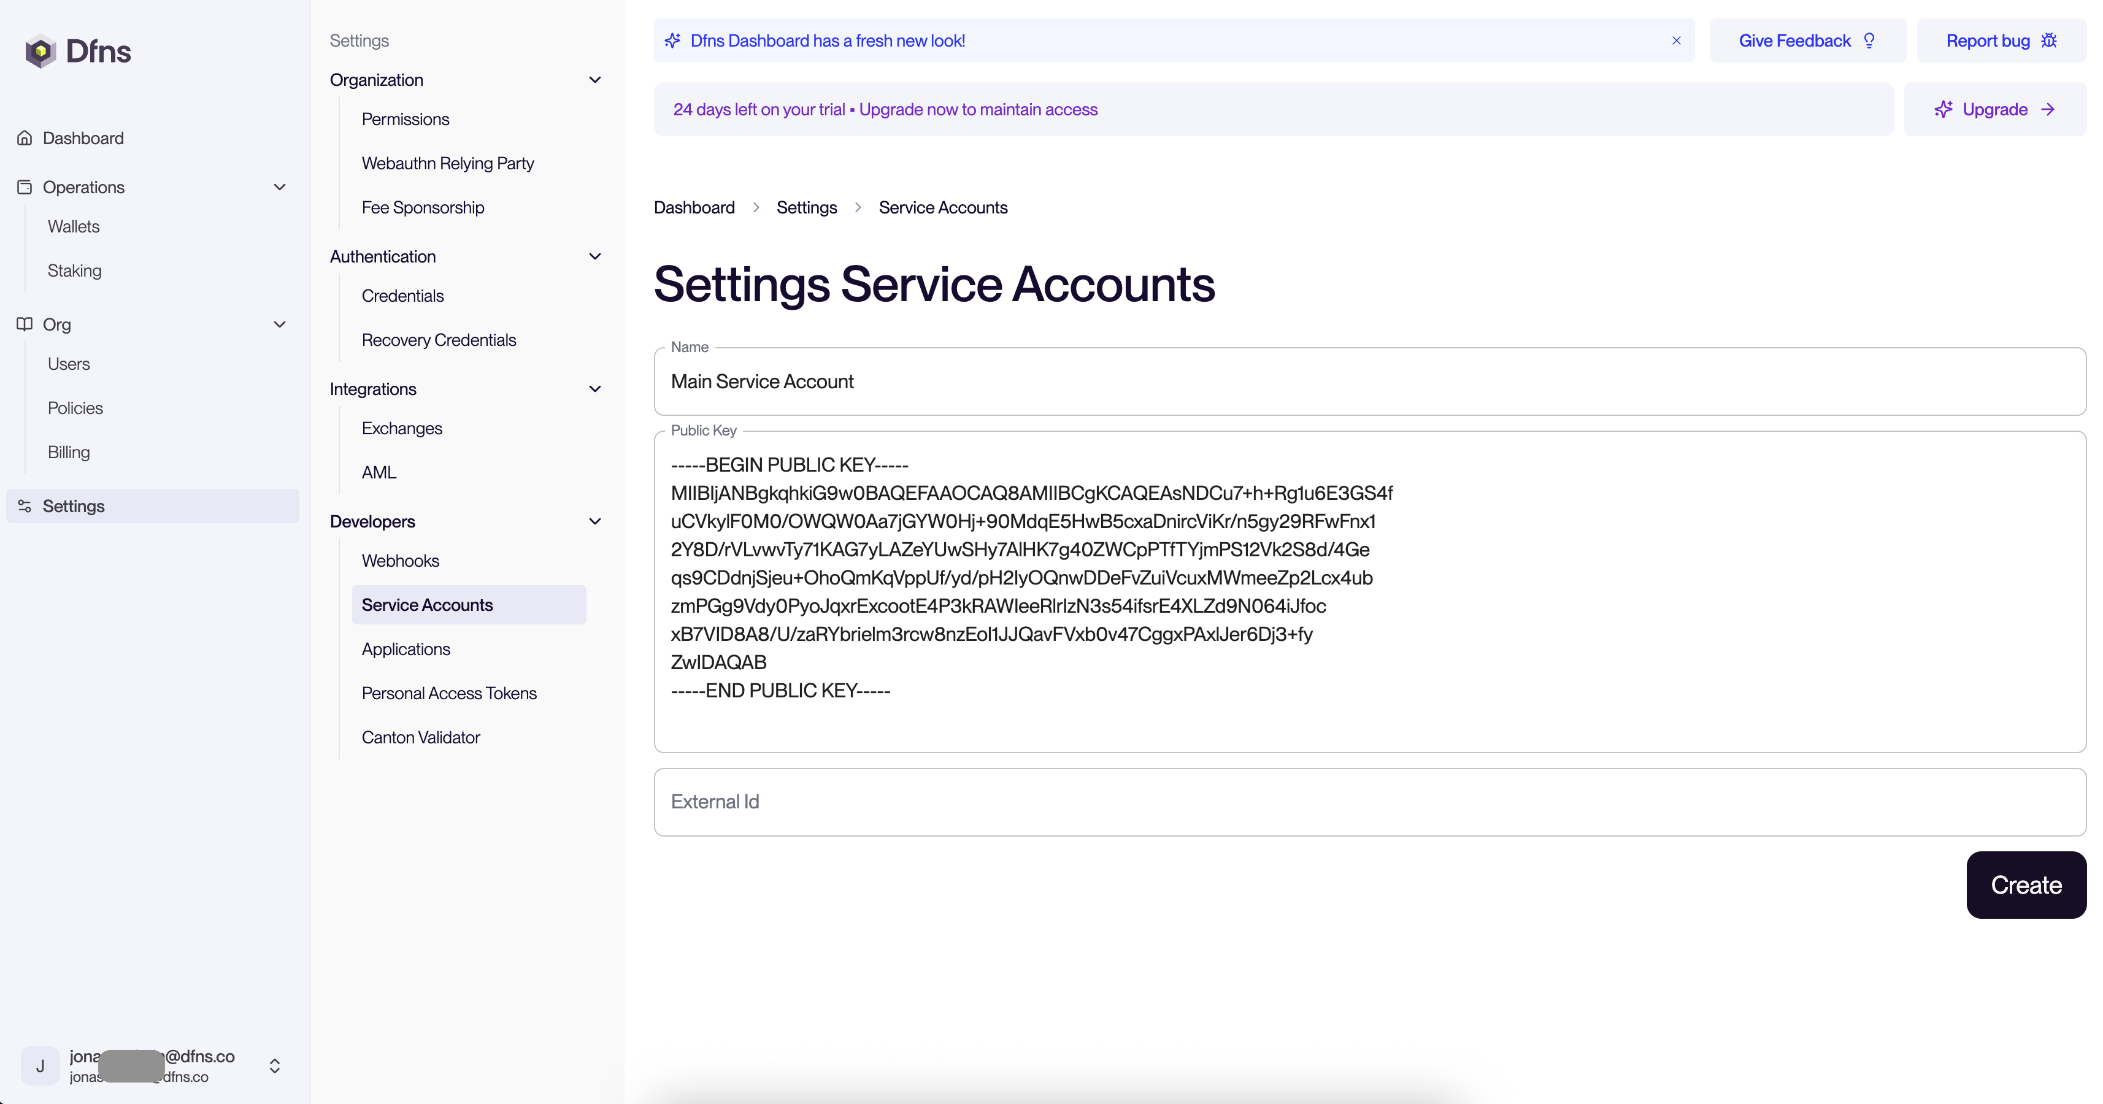This screenshot has height=1104, width=2103.
Task: Click the Give Feedback lightbulb icon
Action: (x=1869, y=41)
